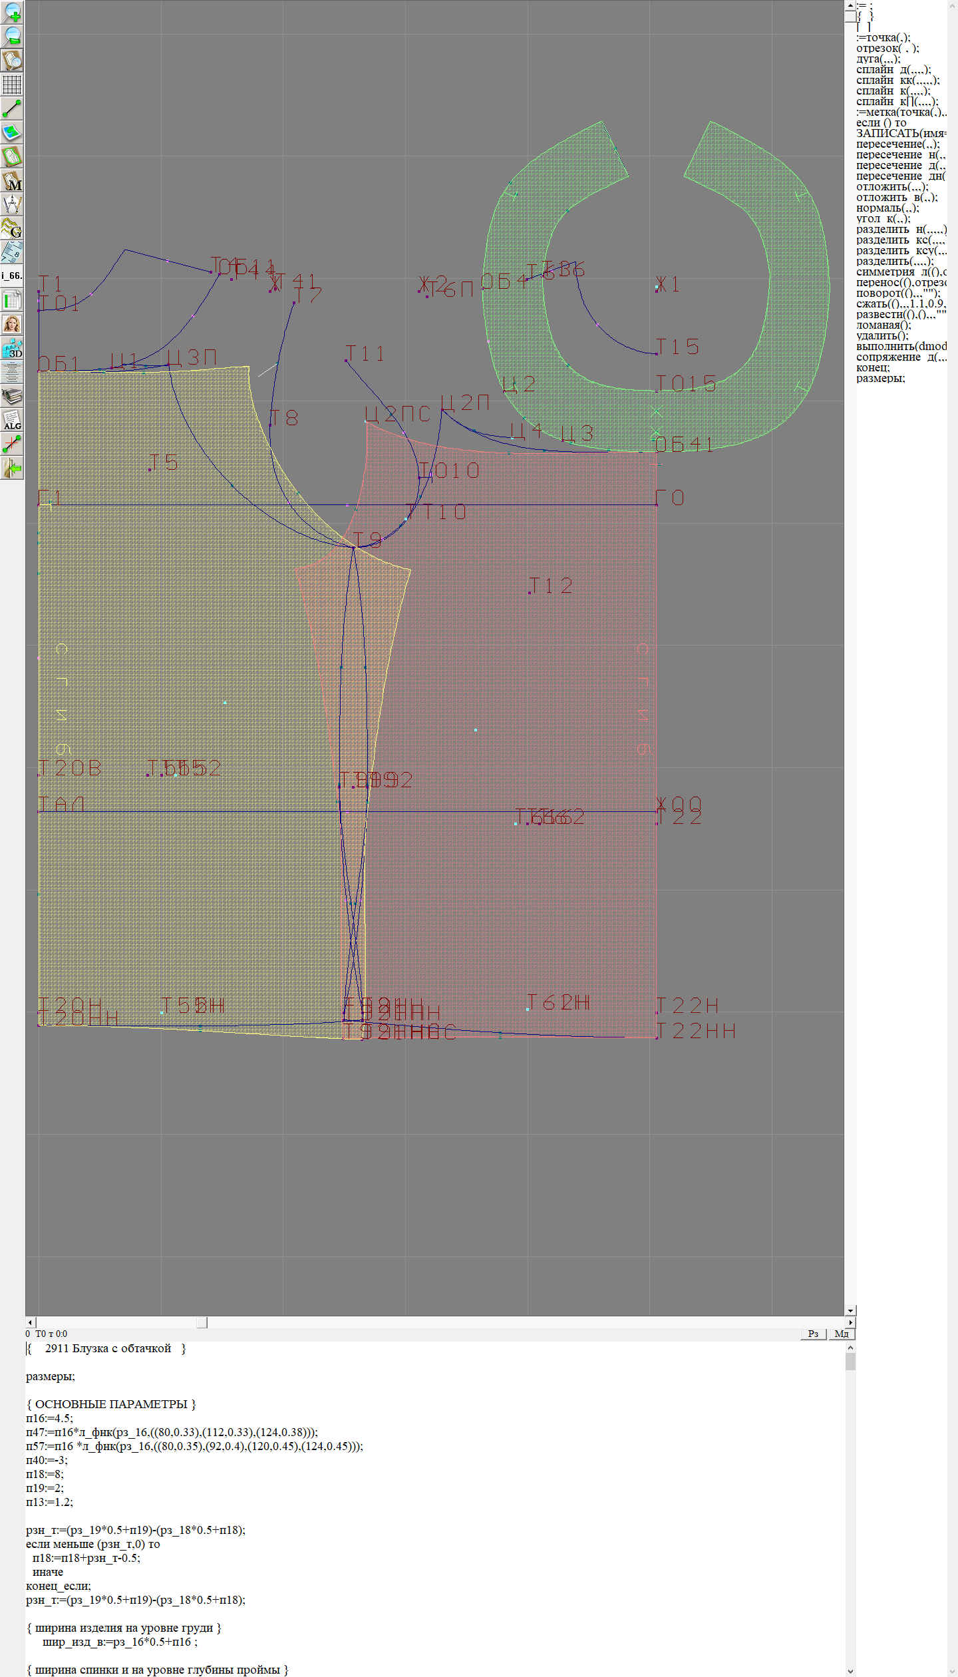Select the green two-point line tool
Viewport: 958px width, 1677px height.
12,108
